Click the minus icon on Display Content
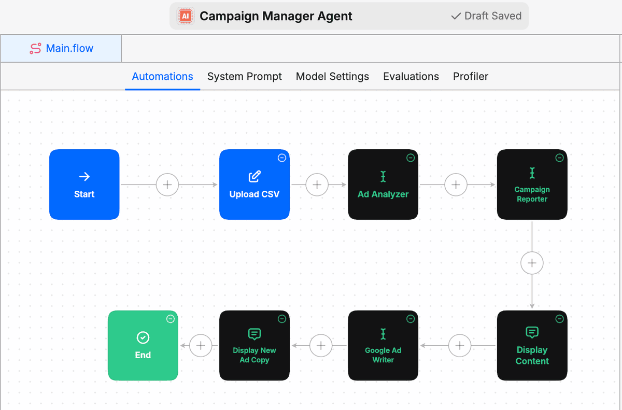This screenshot has width=622, height=410. pos(560,319)
